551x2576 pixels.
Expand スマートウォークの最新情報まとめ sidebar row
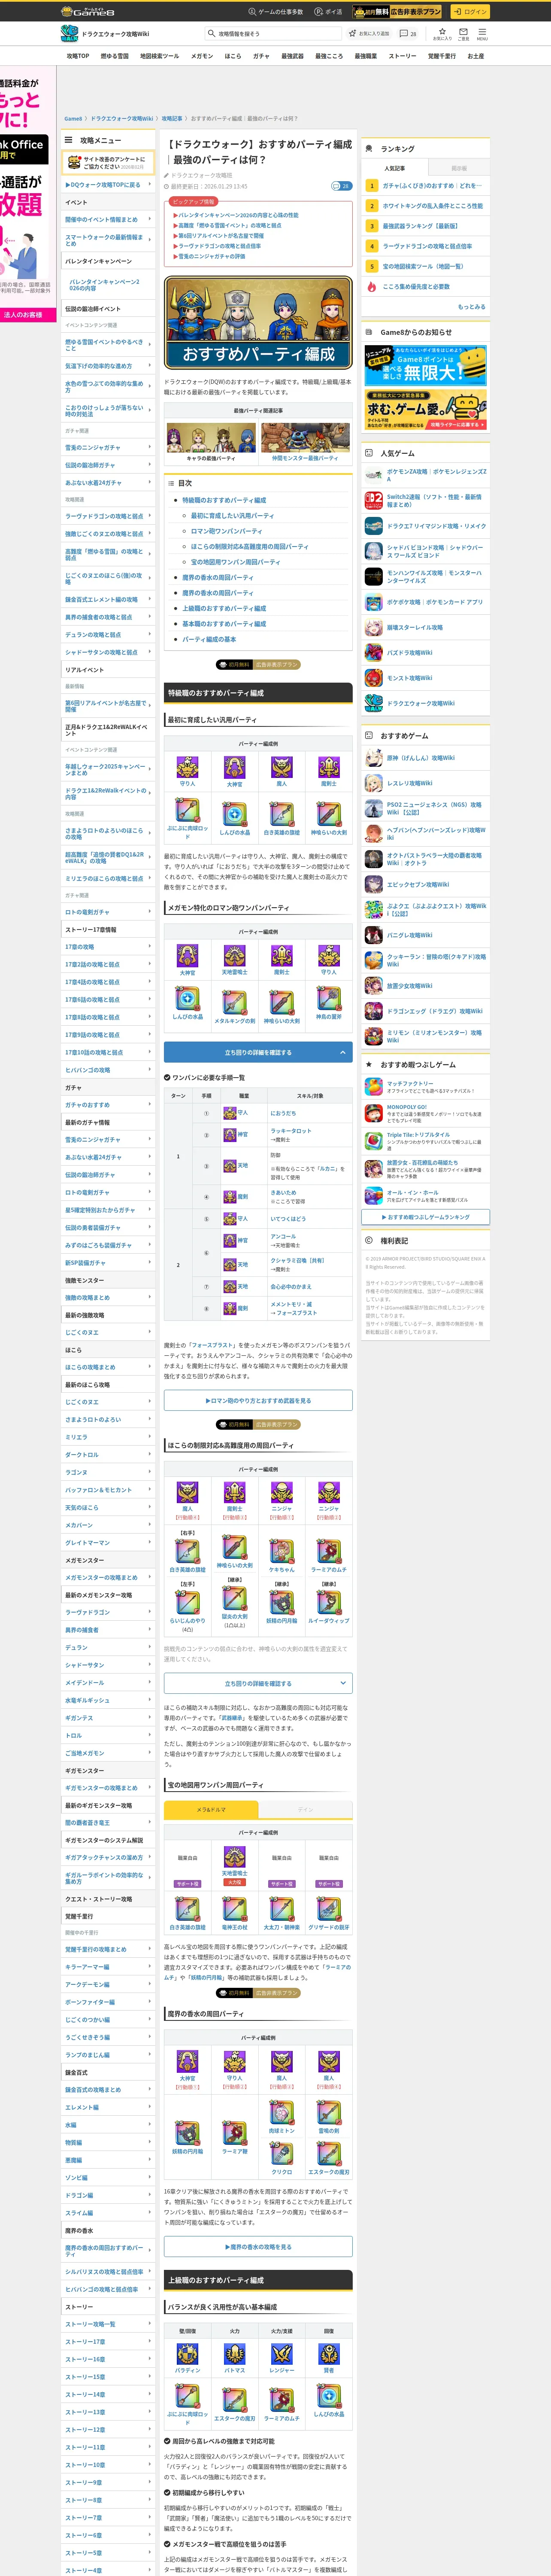coord(108,240)
